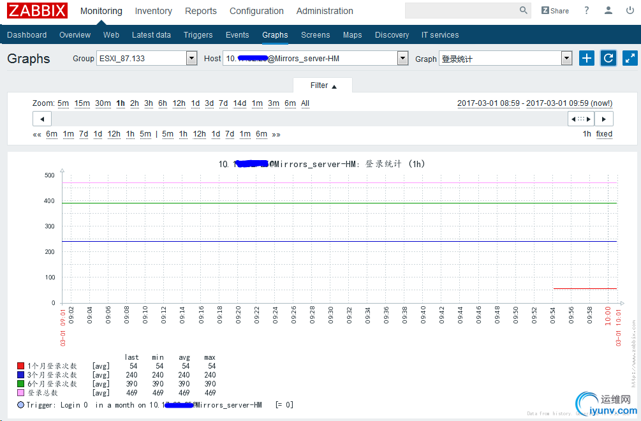Viewport: 641px width, 421px height.
Task: Open the Host selection dropdown
Action: (315, 59)
